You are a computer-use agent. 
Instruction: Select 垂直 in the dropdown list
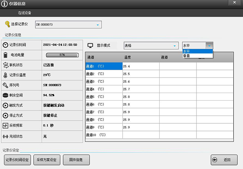(x=198, y=56)
